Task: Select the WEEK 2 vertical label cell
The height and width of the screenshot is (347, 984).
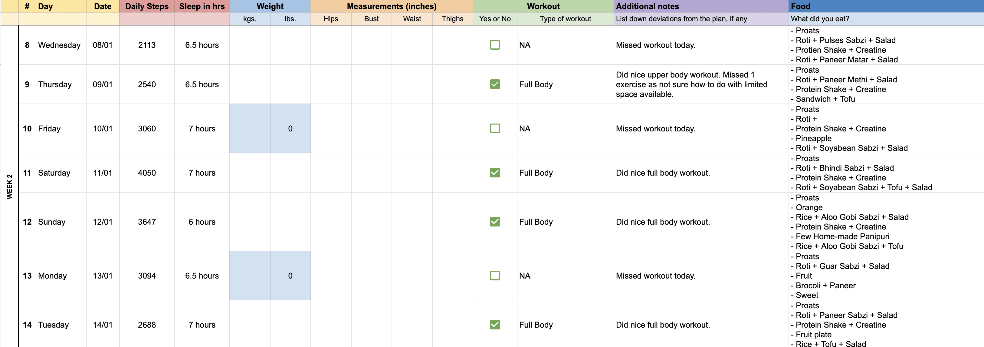Action: (x=10, y=187)
